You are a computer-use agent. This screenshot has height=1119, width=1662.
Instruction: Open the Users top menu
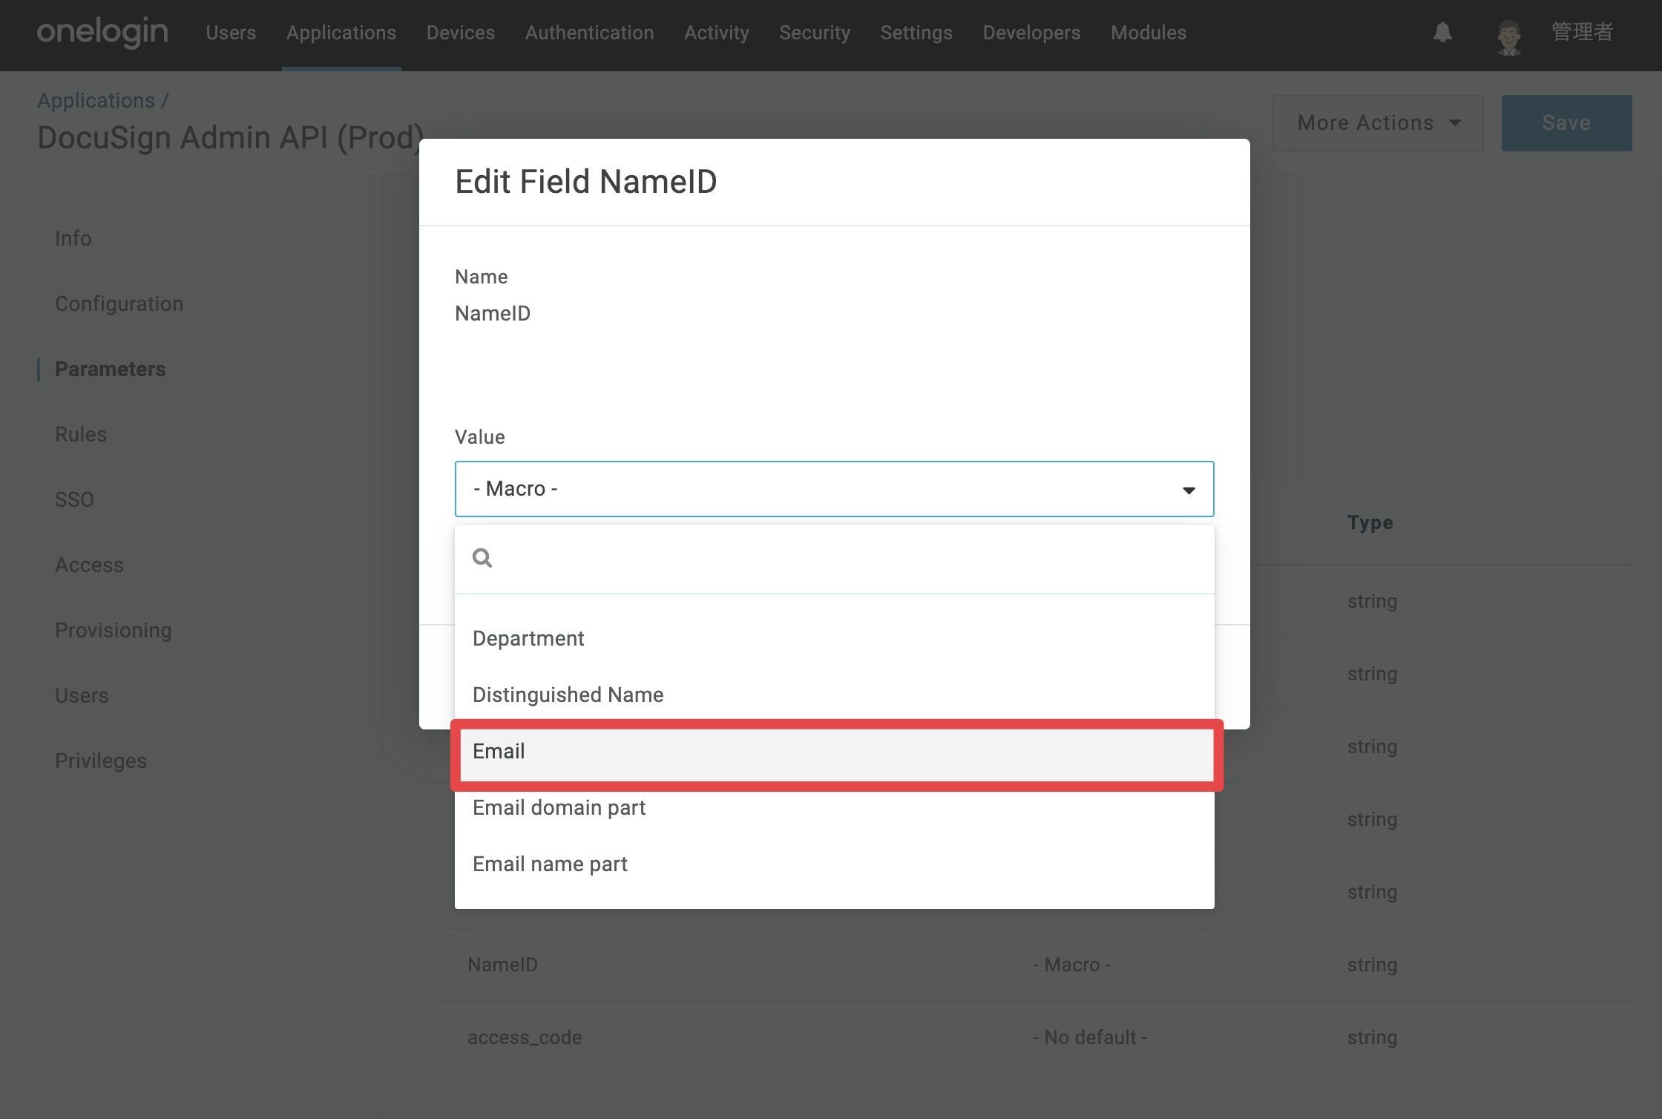(231, 33)
